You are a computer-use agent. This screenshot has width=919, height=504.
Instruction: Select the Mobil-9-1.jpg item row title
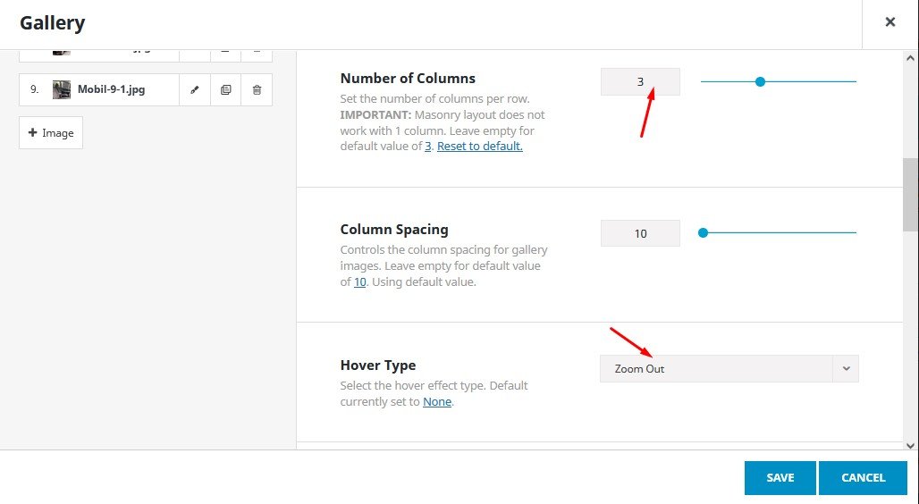click(111, 90)
